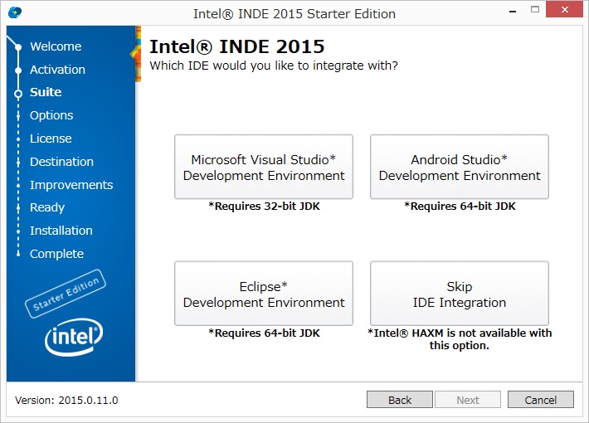This screenshot has height=423, width=589.
Task: Open the Welcome step in sidebar
Action: pos(56,46)
